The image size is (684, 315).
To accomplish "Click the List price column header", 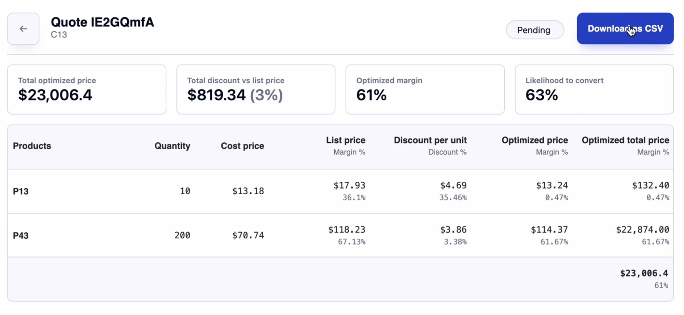I will click(x=346, y=140).
